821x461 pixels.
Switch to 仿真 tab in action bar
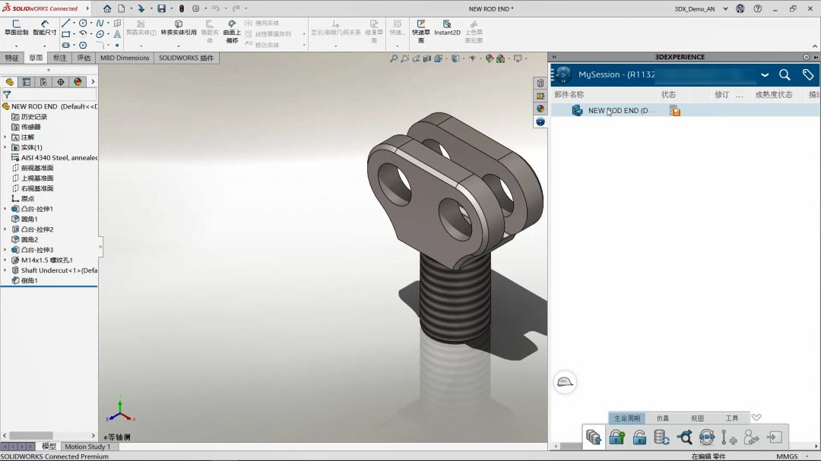pyautogui.click(x=663, y=418)
